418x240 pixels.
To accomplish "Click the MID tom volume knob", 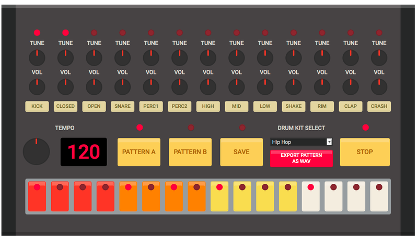I will (237, 87).
